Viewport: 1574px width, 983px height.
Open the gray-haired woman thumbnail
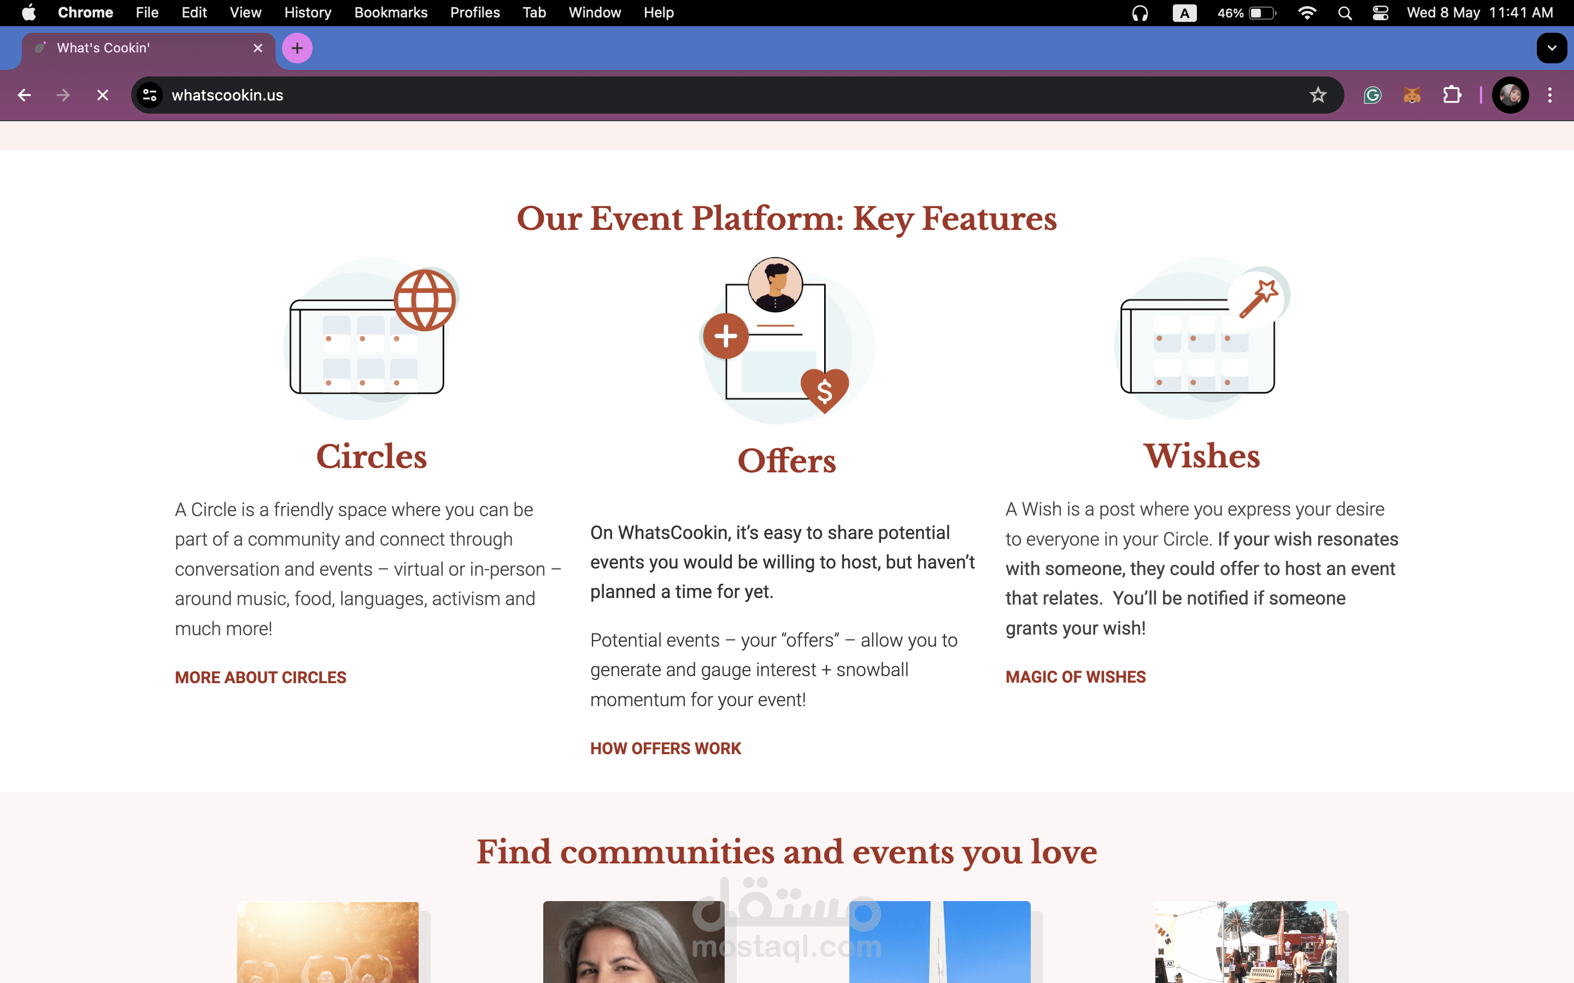(x=633, y=941)
